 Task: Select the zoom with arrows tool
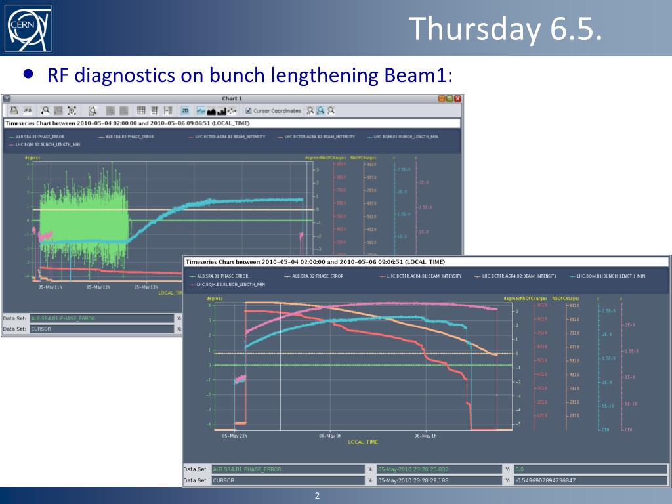coord(45,110)
